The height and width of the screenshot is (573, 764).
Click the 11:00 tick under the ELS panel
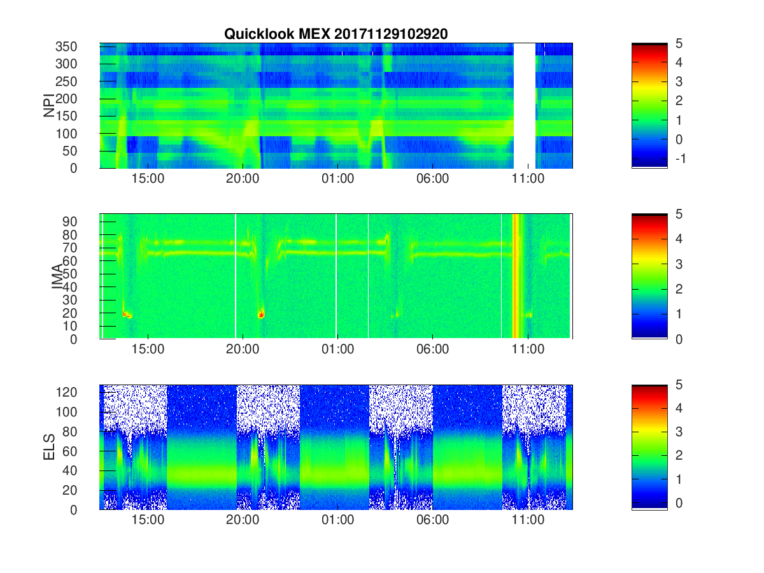tap(527, 520)
